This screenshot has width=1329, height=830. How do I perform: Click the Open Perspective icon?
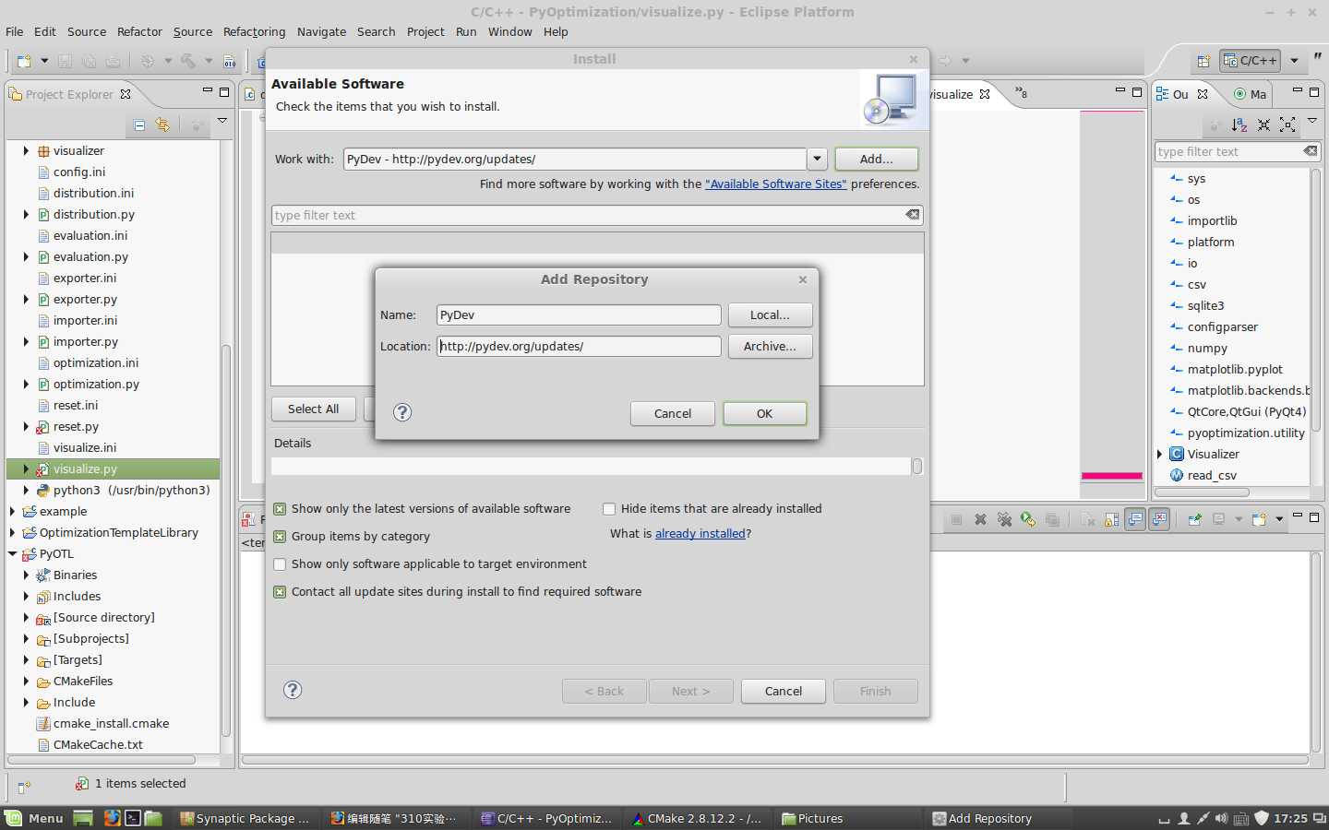(x=1203, y=61)
